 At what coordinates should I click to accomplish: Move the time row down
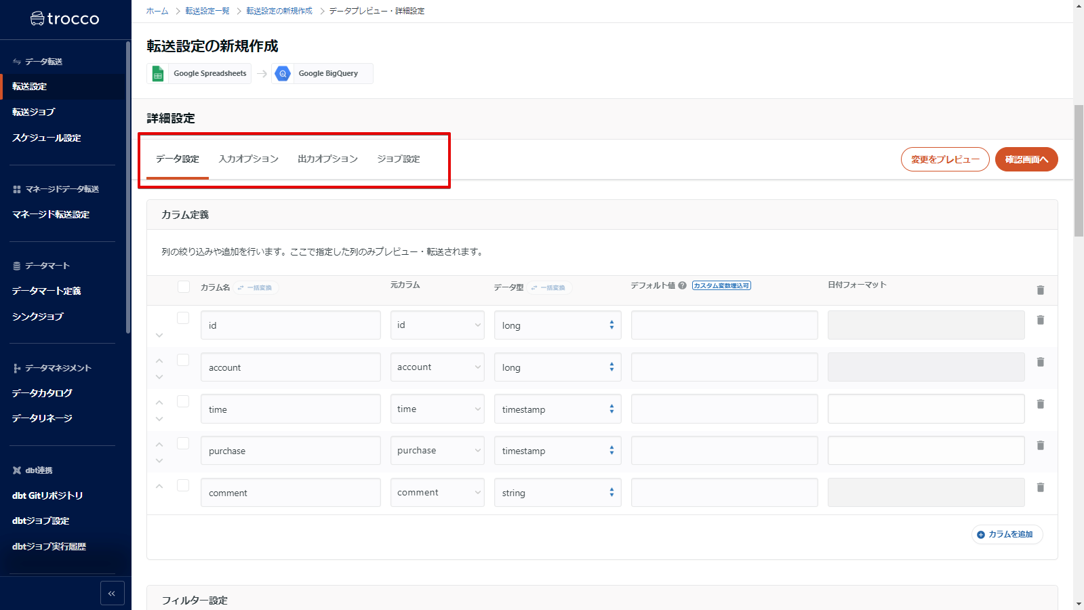159,419
